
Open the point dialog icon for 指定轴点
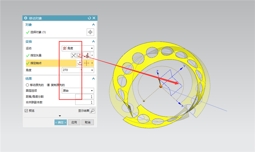[x=79, y=63]
